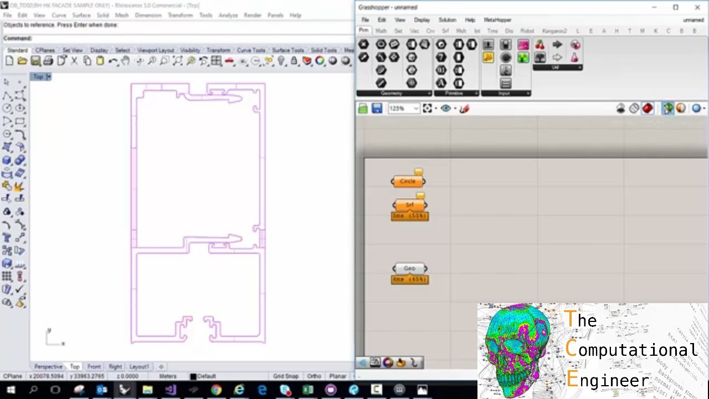Select the Srf parameter on canvas

(410, 205)
